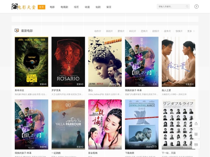Open the watch history clock icon
The image size is (210, 157).
coord(196,7)
